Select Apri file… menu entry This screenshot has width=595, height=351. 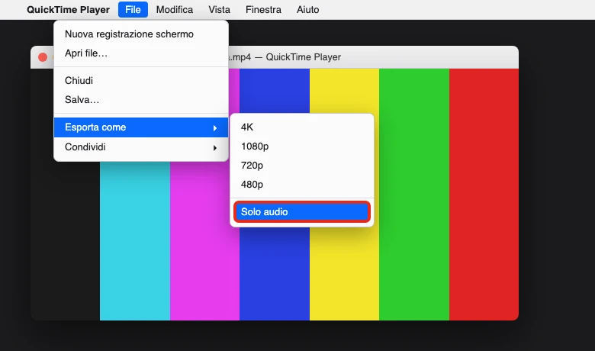(141, 53)
